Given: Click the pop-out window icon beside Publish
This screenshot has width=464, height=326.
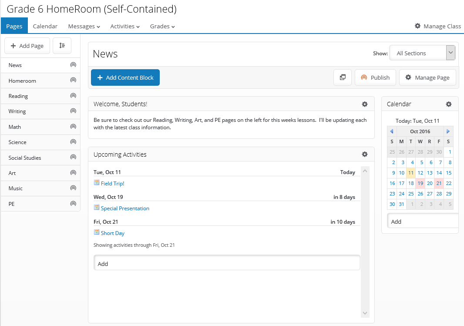Looking at the screenshot, I should tap(343, 77).
